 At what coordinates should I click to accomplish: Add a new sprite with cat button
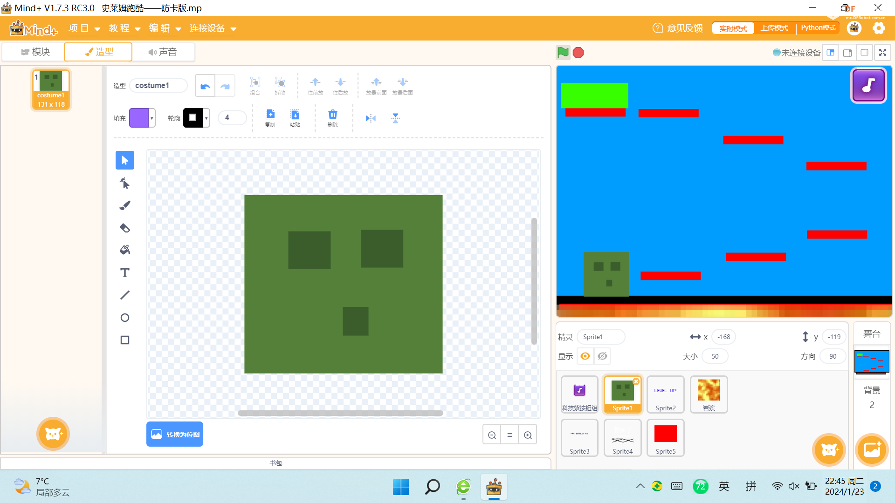[829, 450]
